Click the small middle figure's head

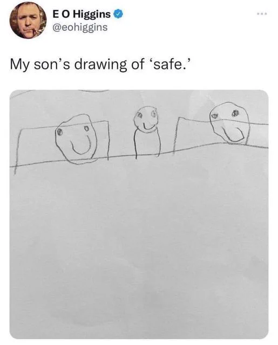146,119
